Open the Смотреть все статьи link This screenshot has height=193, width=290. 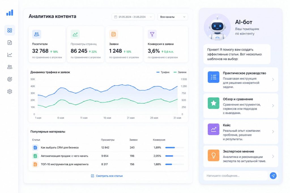(107, 176)
